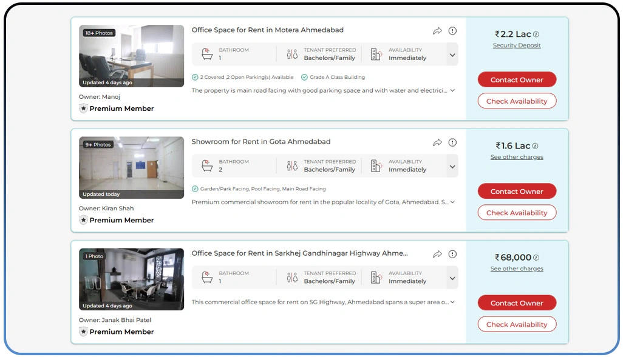Viewport: 623px width, 357px height.
Task: Open the 18+ Photos badge on the Motera thumbnail
Action: click(98, 33)
